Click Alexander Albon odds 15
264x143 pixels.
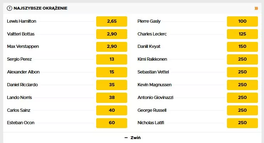pyautogui.click(x=112, y=72)
